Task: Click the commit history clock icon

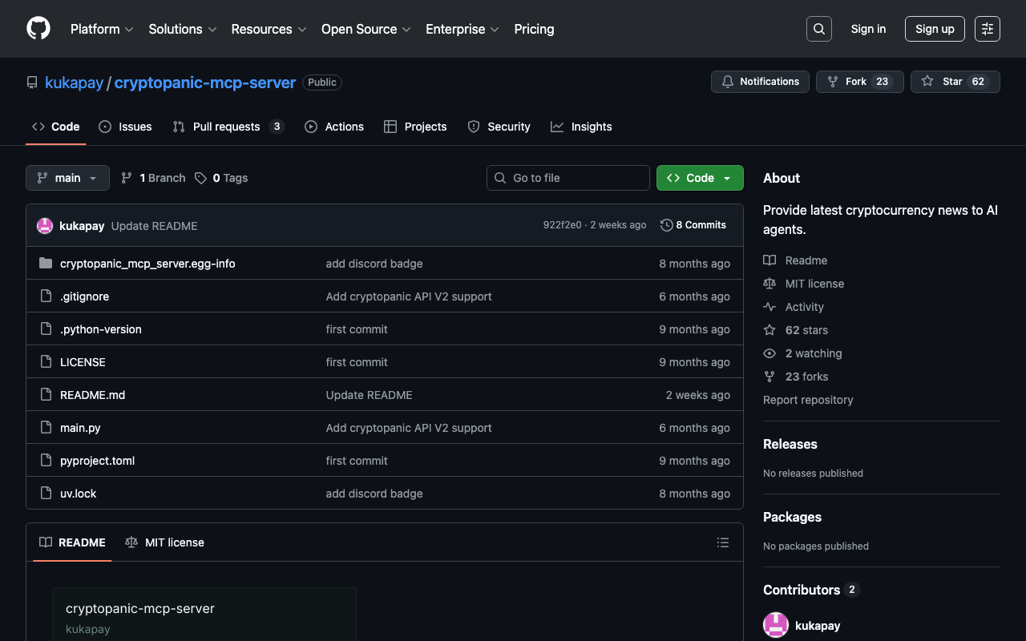Action: pyautogui.click(x=666, y=225)
